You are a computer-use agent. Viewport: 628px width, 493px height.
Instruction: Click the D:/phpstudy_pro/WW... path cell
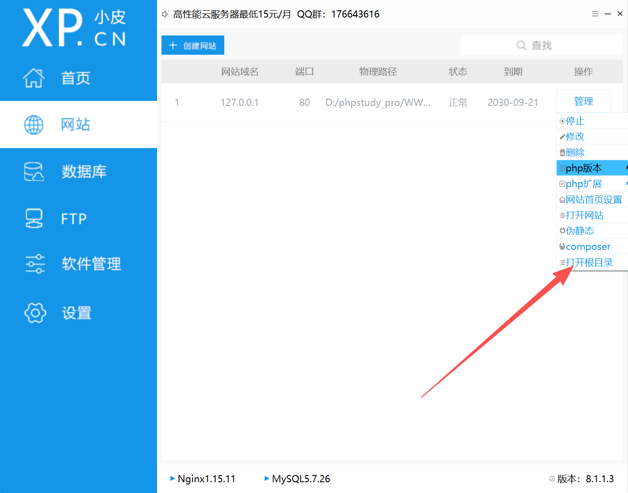coord(378,103)
